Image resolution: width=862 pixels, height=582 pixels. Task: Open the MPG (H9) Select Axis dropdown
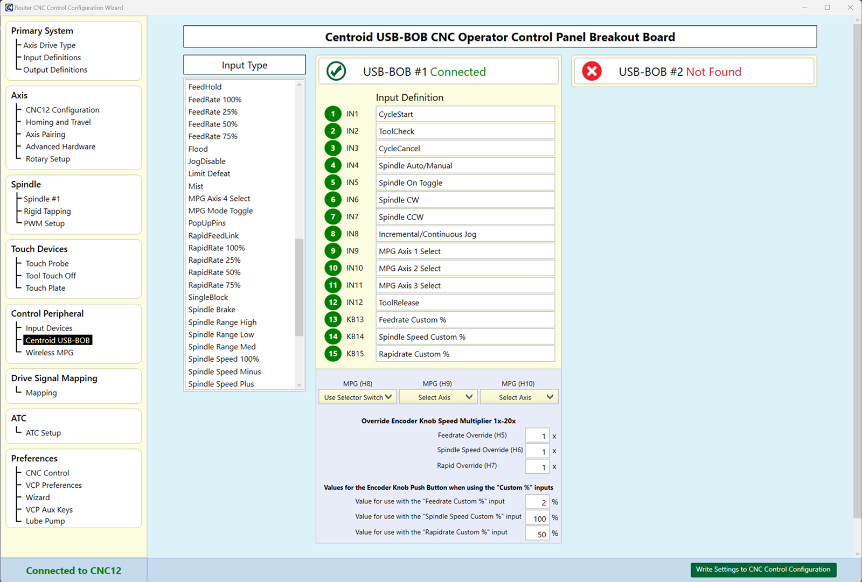click(x=438, y=397)
